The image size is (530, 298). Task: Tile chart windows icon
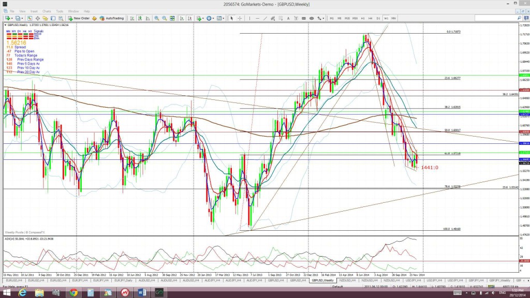click(172, 18)
